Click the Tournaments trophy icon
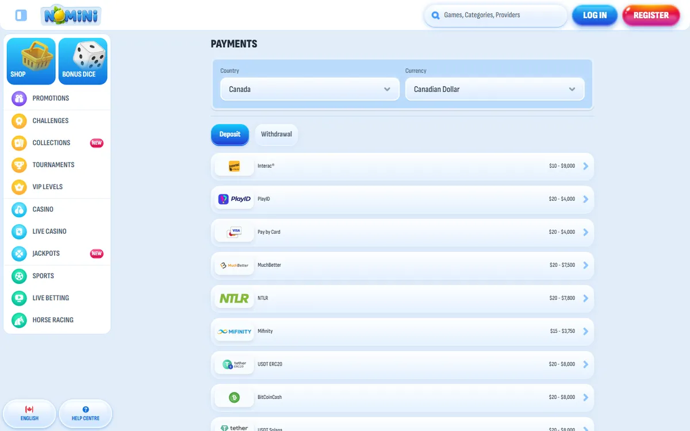 pyautogui.click(x=19, y=165)
